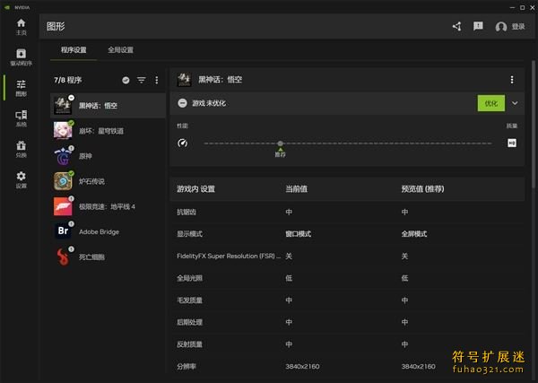The height and width of the screenshot is (383, 538).
Task: Open the Redeem (兑换) gift sidebar page
Action: pos(21,149)
